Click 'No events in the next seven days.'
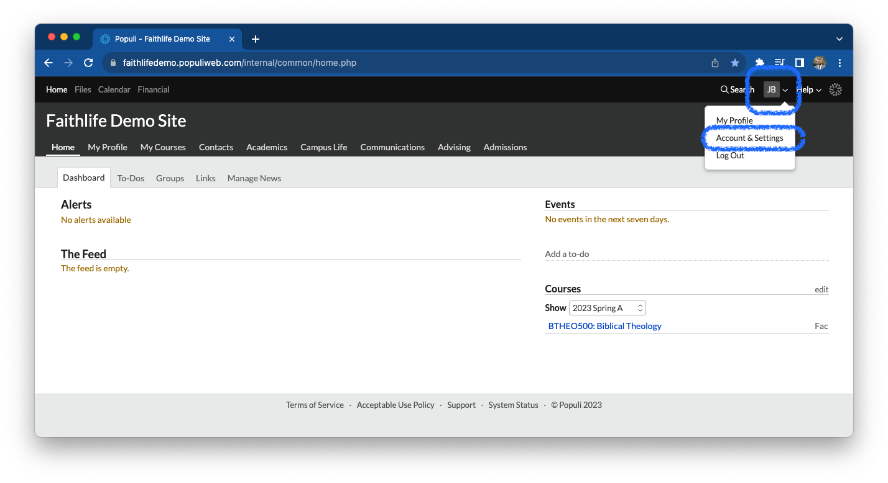The width and height of the screenshot is (888, 483). [607, 219]
